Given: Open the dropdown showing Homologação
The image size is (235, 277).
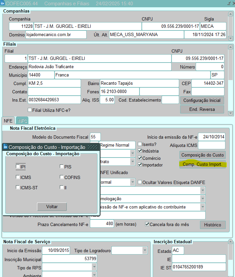Looking at the screenshot, I should [202, 199].
